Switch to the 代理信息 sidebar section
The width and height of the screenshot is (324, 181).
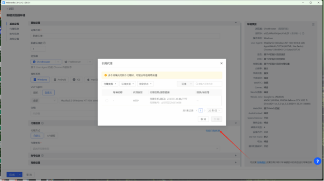[x=14, y=29]
